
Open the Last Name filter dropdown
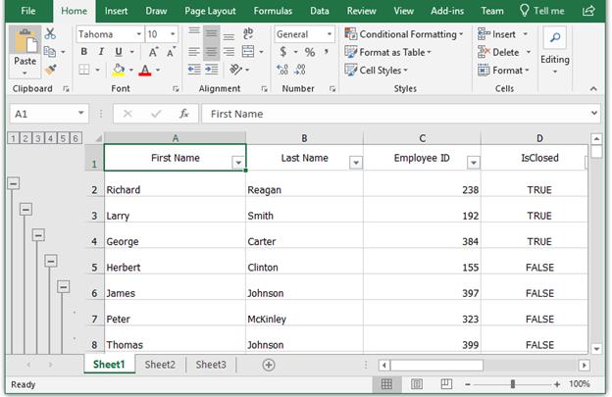[x=356, y=163]
